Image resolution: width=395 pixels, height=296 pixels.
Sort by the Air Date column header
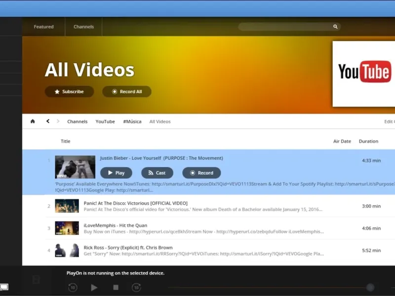[x=342, y=141]
